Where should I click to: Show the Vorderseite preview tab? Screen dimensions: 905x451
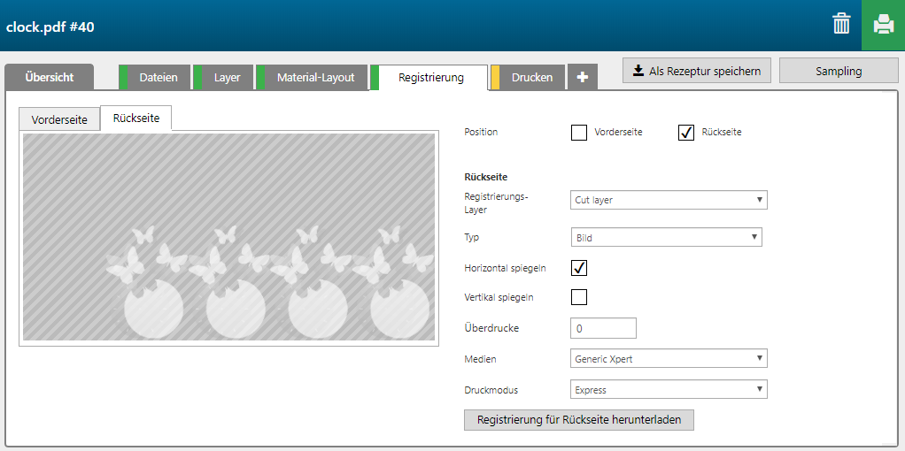pyautogui.click(x=59, y=119)
